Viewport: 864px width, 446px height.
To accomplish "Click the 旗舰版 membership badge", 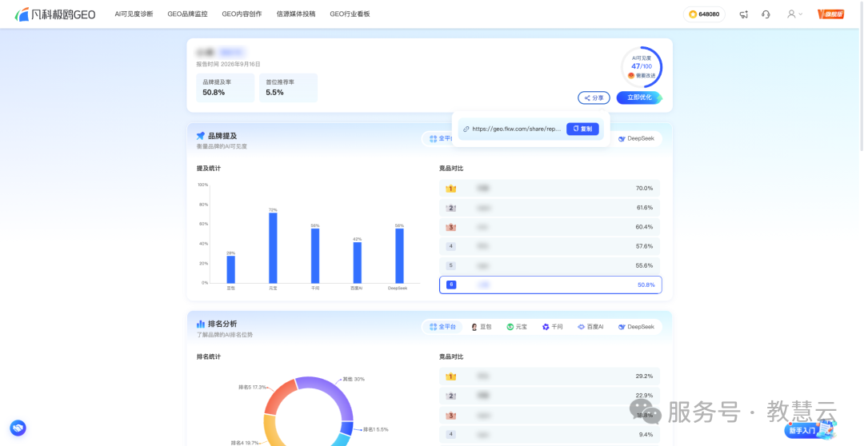I will pyautogui.click(x=831, y=14).
